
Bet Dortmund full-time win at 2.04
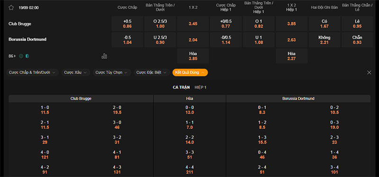tap(193, 40)
